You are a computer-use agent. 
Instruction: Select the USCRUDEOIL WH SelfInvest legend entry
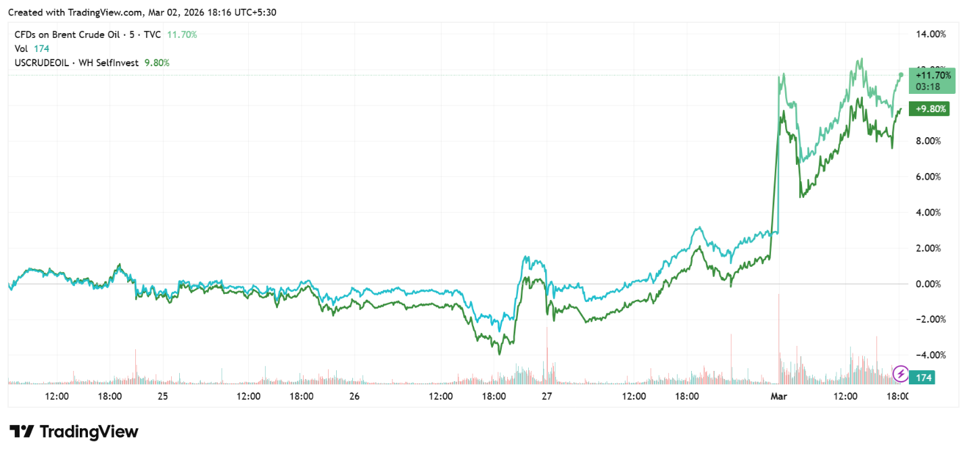[76, 63]
